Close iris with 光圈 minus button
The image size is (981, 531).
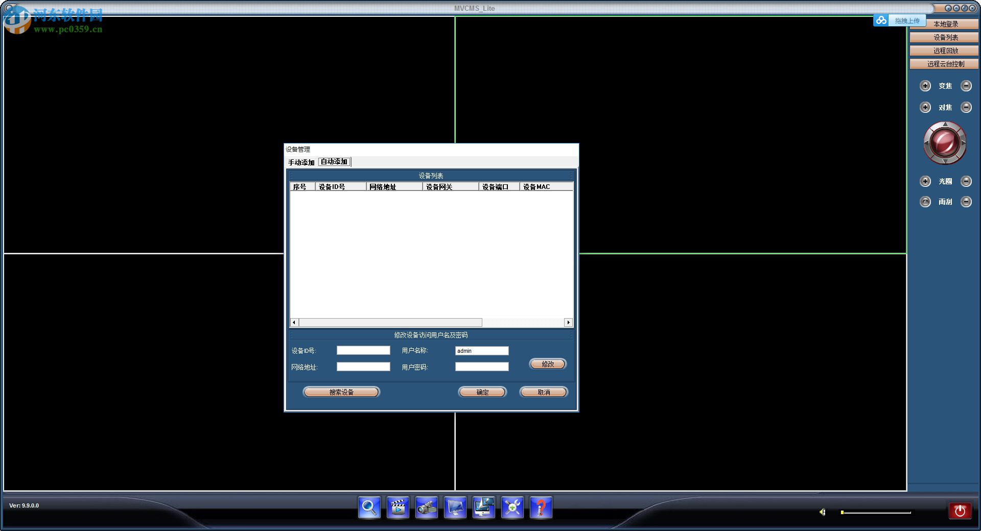pos(966,181)
